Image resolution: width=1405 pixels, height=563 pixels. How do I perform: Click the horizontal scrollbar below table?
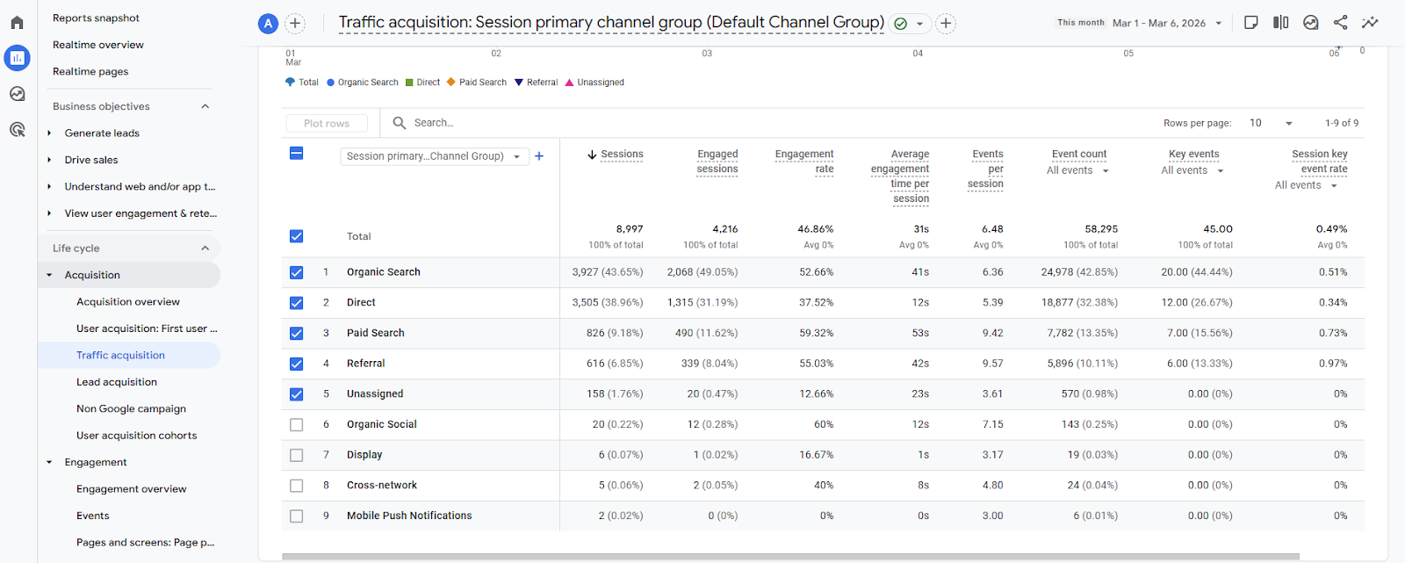pos(790,556)
